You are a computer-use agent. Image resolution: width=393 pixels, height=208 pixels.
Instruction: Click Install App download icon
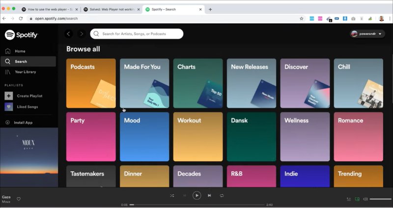pyautogui.click(x=7, y=123)
